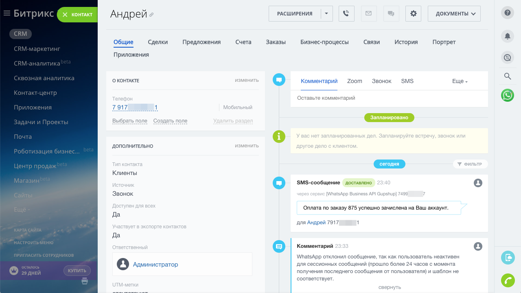
Task: Open author avatar on SMS-сообщение entry
Action: 478,183
